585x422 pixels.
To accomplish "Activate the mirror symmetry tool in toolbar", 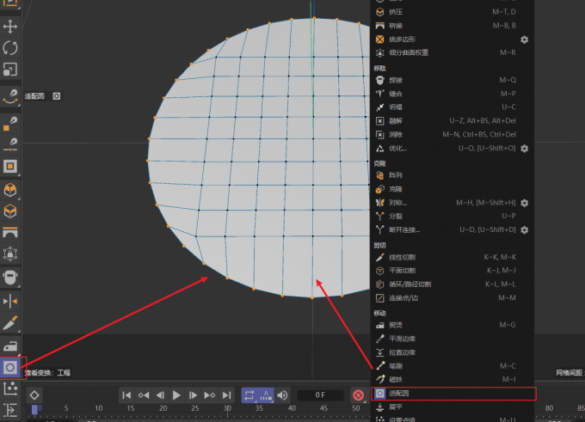I will 10,301.
